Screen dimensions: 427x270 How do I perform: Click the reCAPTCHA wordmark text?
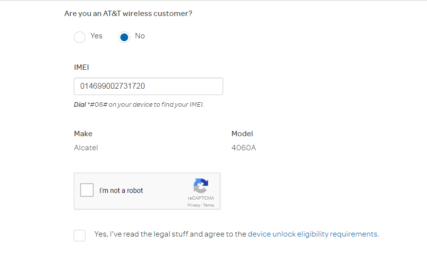pos(201,198)
